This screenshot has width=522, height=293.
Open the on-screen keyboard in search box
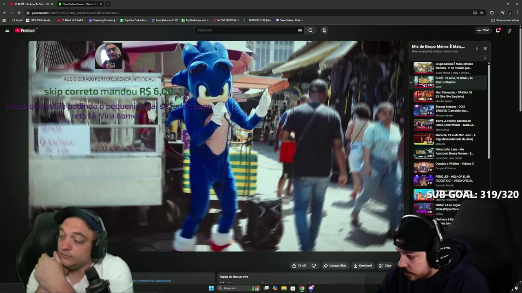coord(300,30)
